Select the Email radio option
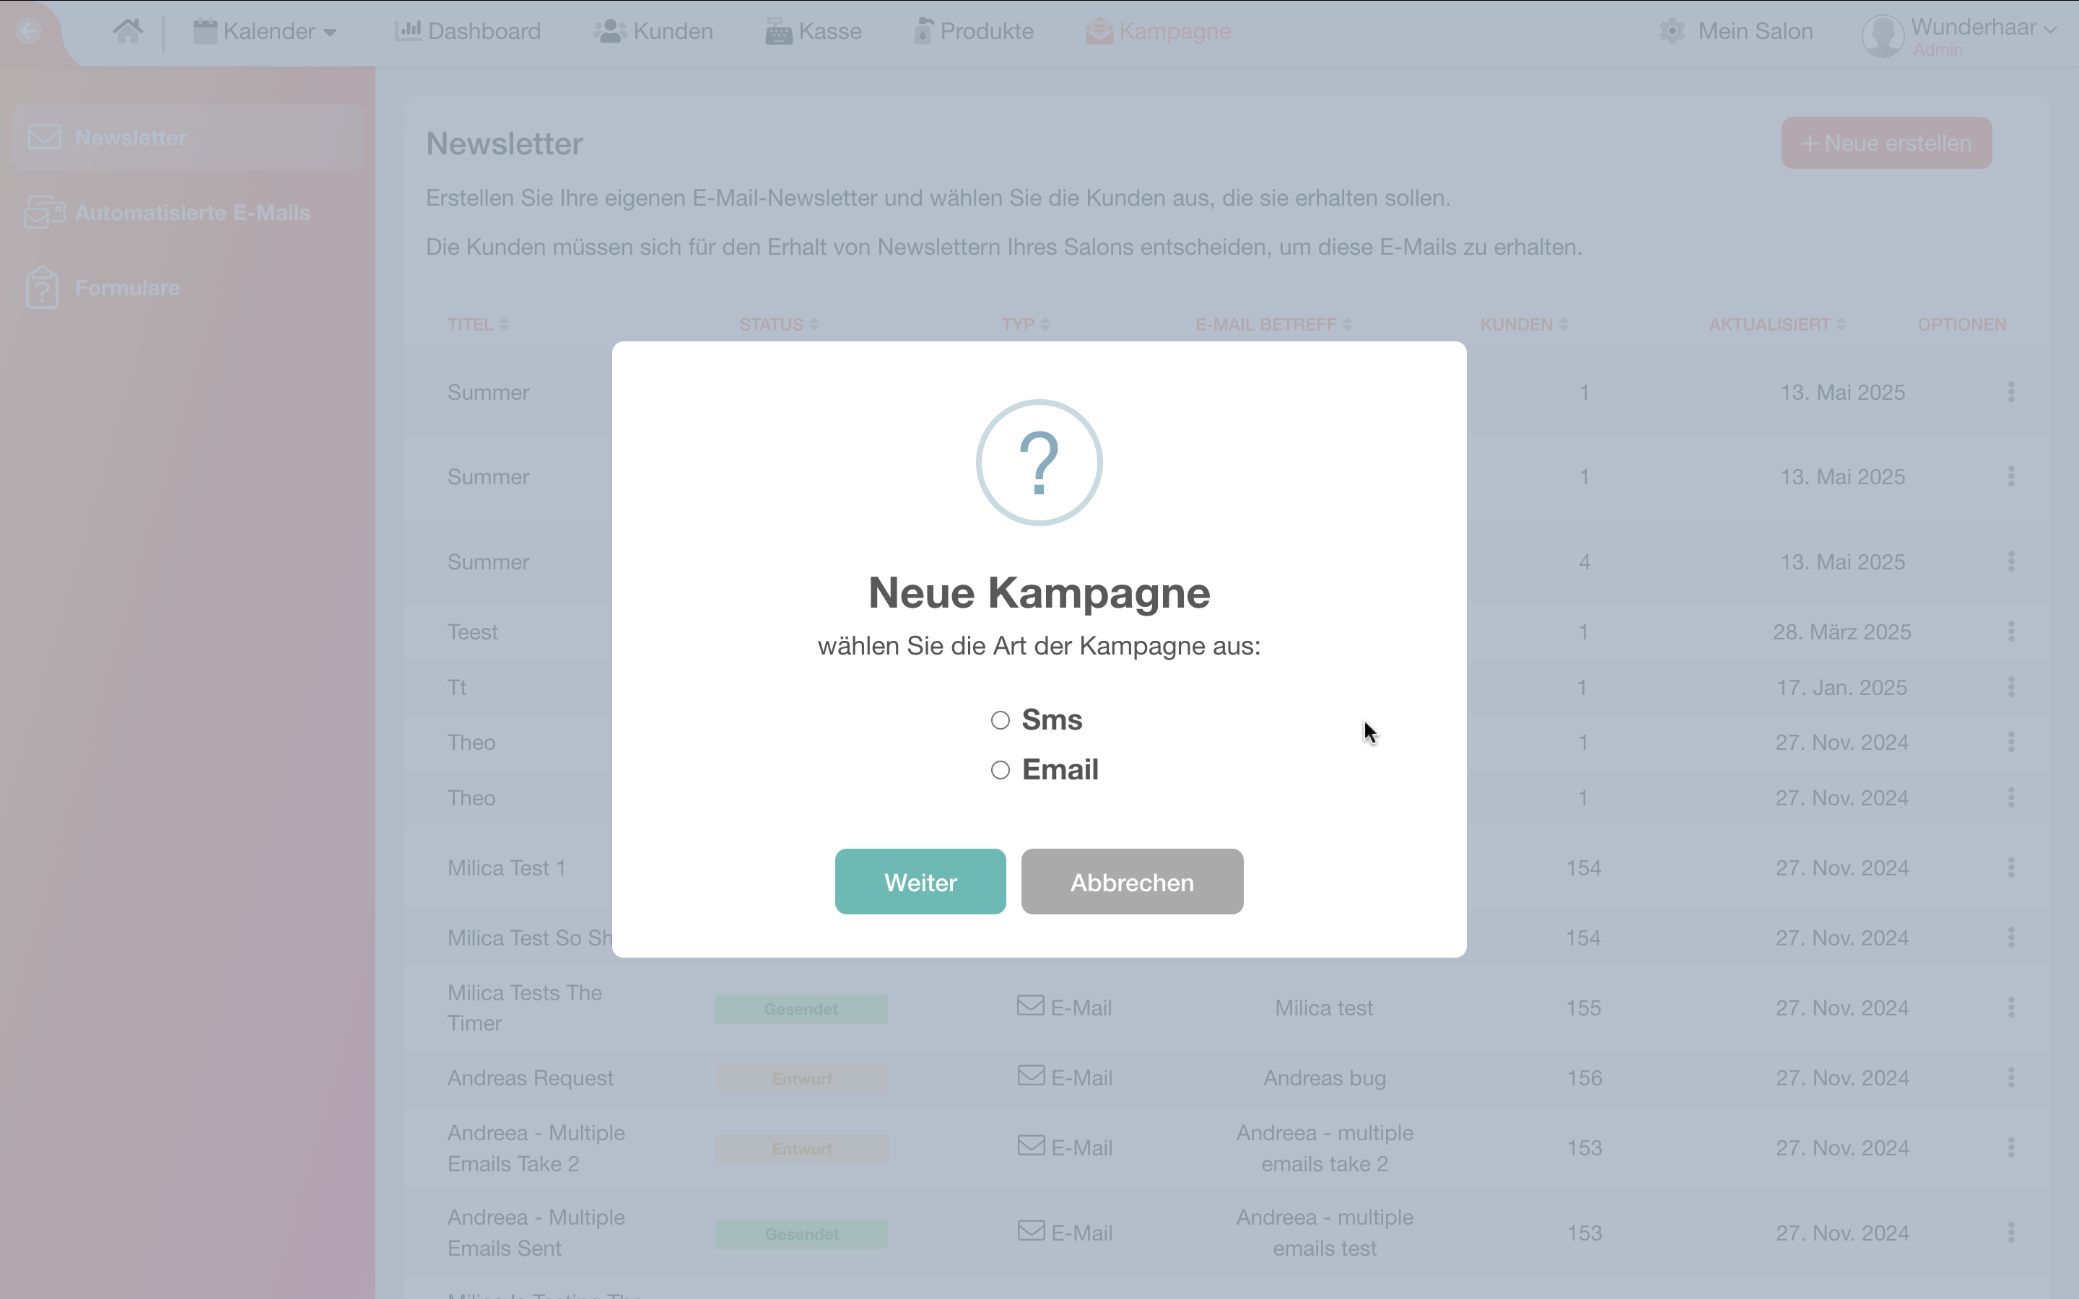This screenshot has width=2079, height=1299. tap(1000, 770)
